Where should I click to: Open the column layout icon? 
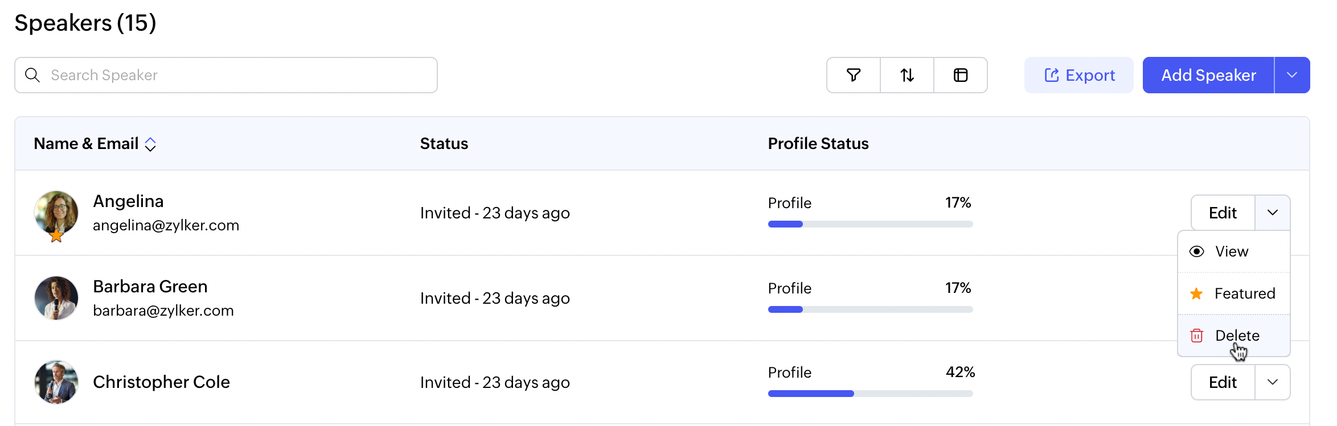(x=961, y=75)
